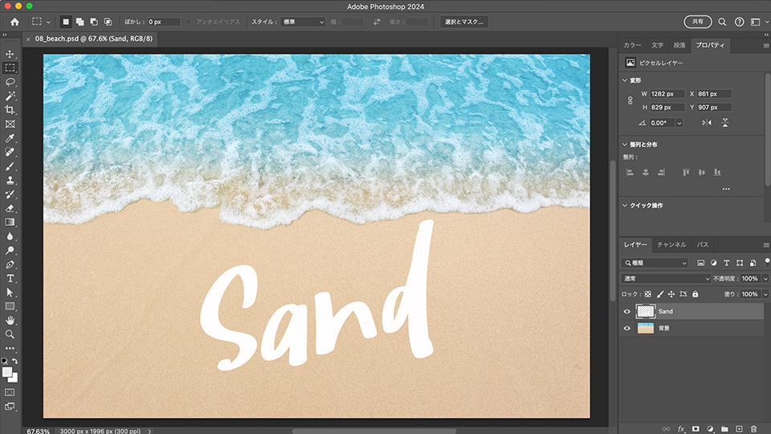
Task: Select the 08_beach.psd document tab
Action: 93,39
